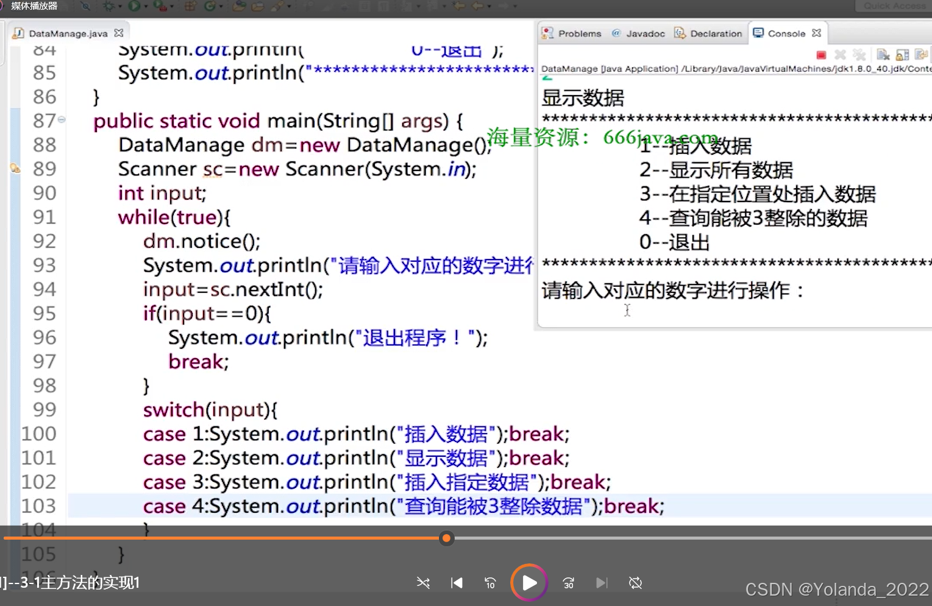Click the orange playback progress knob

(x=447, y=538)
